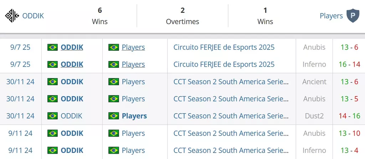Click the Overtimes stat in header
This screenshot has width=365, height=159.
[182, 16]
